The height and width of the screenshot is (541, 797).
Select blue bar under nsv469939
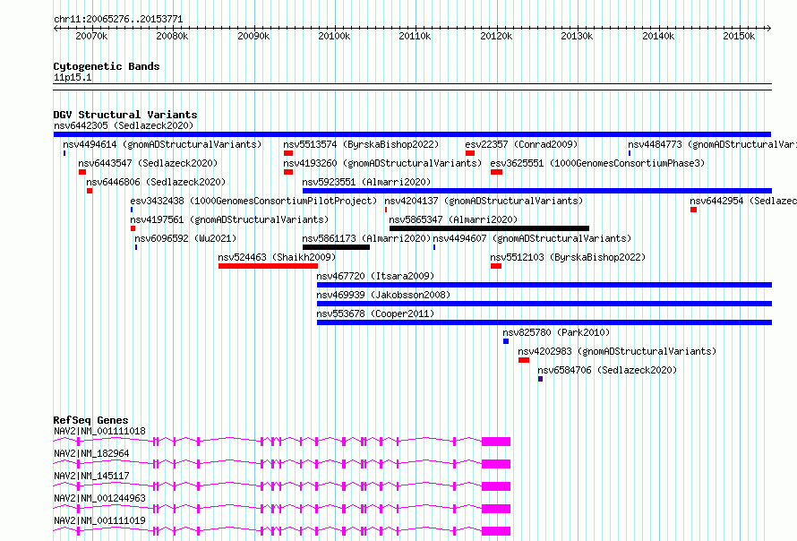[x=544, y=304]
